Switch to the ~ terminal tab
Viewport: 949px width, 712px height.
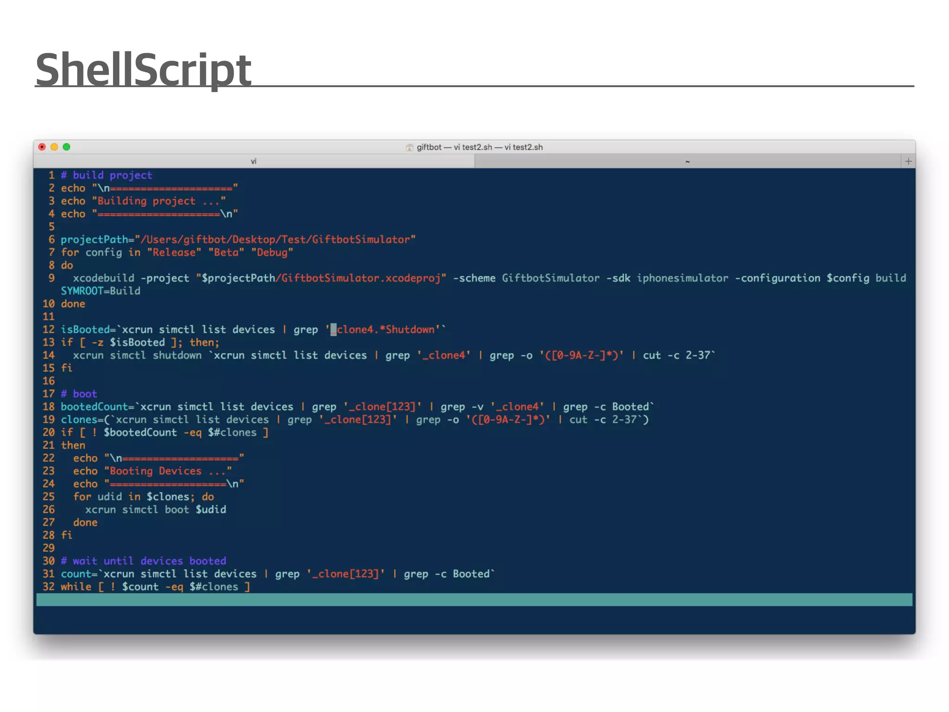click(687, 161)
